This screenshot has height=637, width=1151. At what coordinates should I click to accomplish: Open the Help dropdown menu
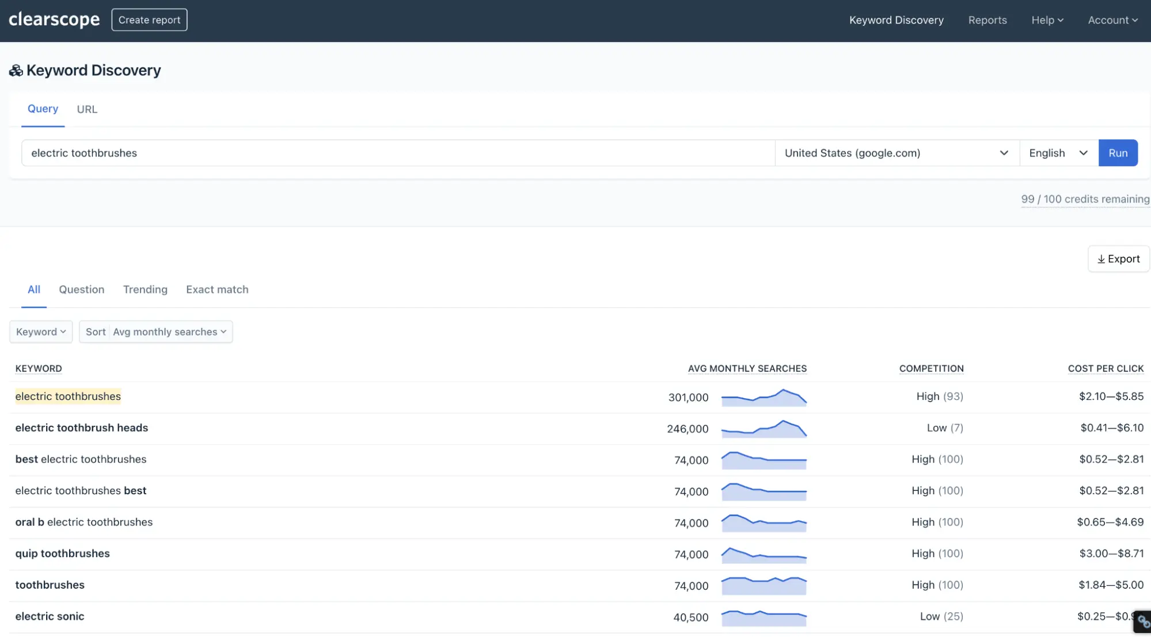(x=1047, y=20)
